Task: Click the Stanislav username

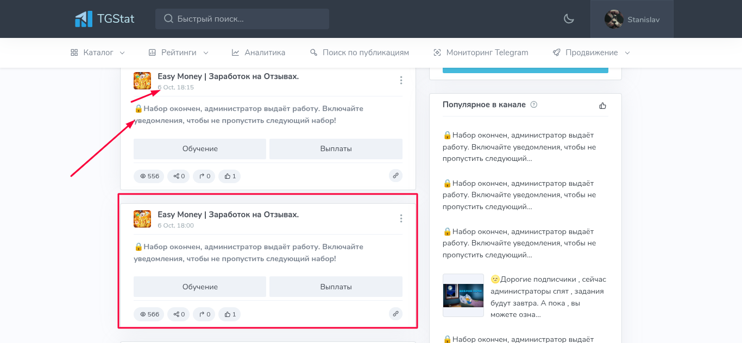Action: click(x=644, y=20)
